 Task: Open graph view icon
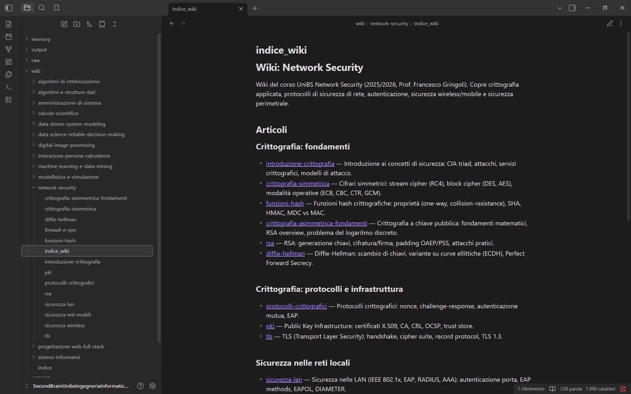[9, 49]
